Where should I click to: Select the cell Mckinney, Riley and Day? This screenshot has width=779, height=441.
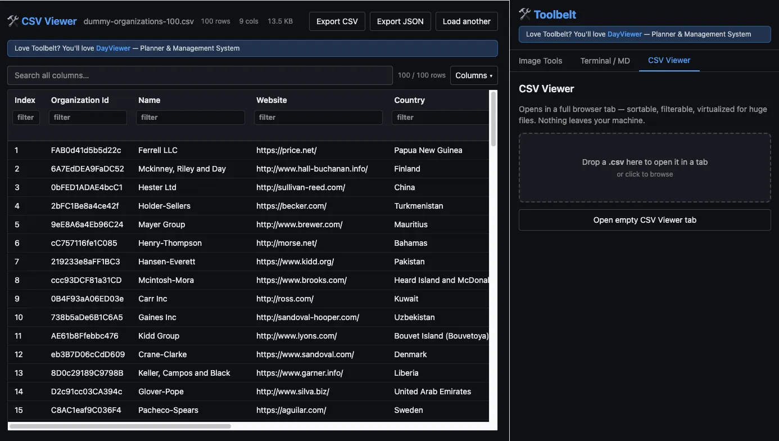coord(182,169)
